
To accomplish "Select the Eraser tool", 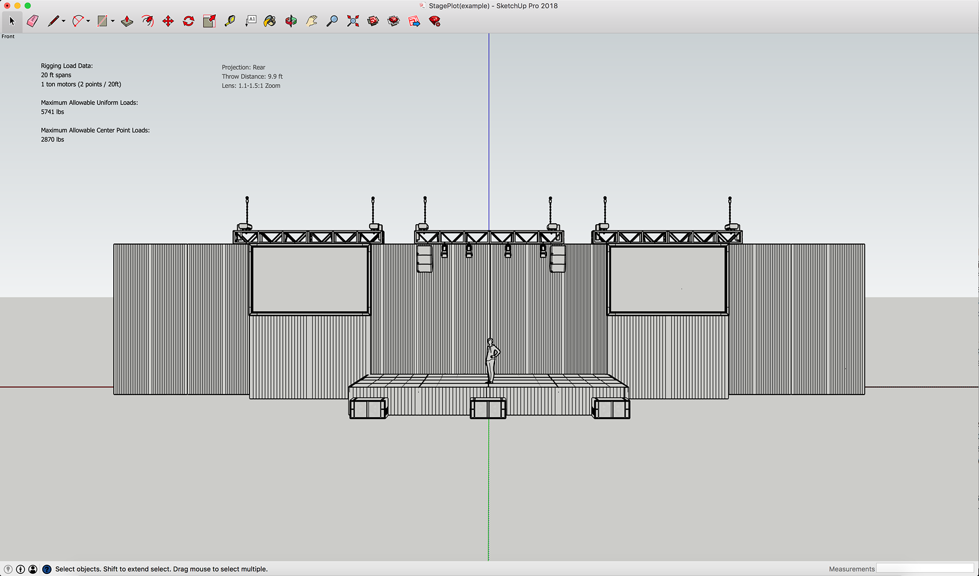I will (x=33, y=21).
